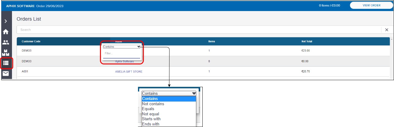Image resolution: width=394 pixels, height=127 pixels.
Task: Select the 'Equals' filter option
Action: tap(148, 109)
